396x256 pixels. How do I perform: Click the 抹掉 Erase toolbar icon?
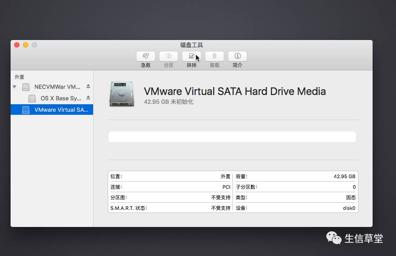tap(192, 56)
